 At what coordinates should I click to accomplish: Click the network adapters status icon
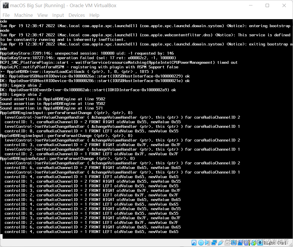pyautogui.click(x=214, y=243)
